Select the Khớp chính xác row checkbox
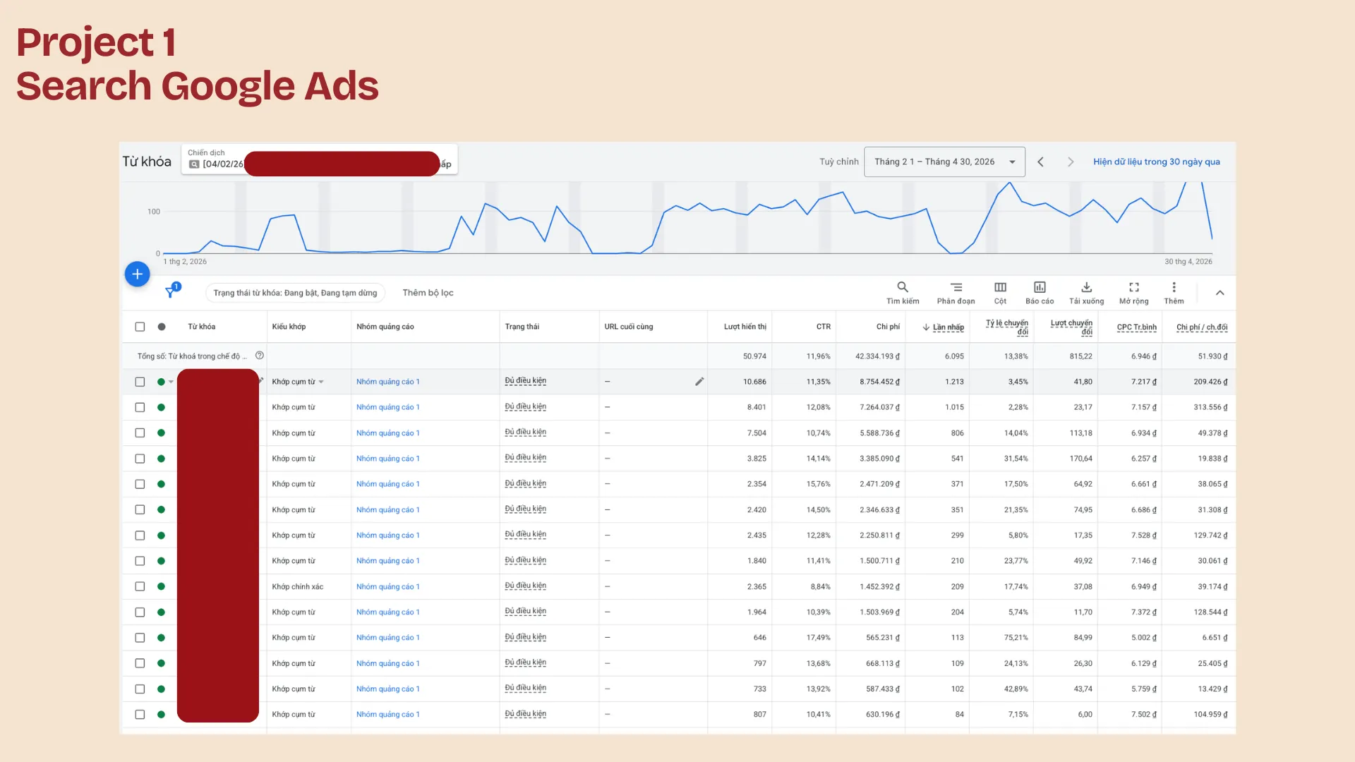The height and width of the screenshot is (762, 1355). point(140,586)
